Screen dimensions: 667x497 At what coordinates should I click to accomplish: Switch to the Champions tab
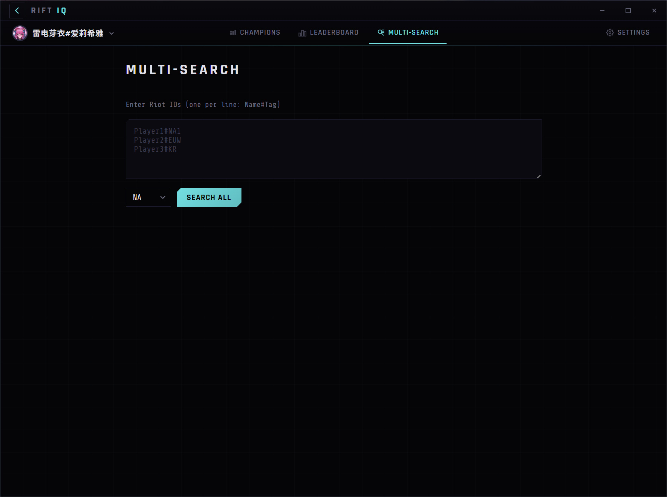point(260,32)
